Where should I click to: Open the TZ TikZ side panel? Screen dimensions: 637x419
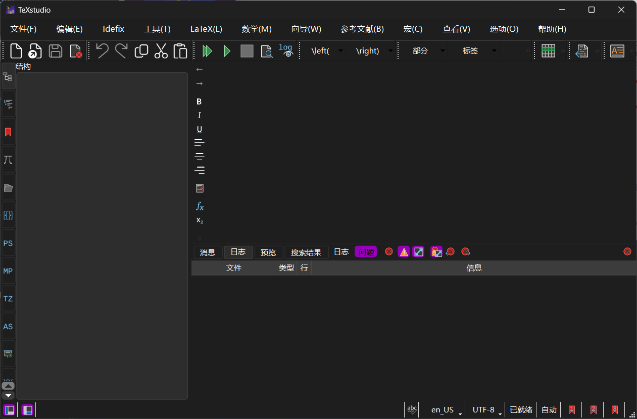pyautogui.click(x=8, y=299)
